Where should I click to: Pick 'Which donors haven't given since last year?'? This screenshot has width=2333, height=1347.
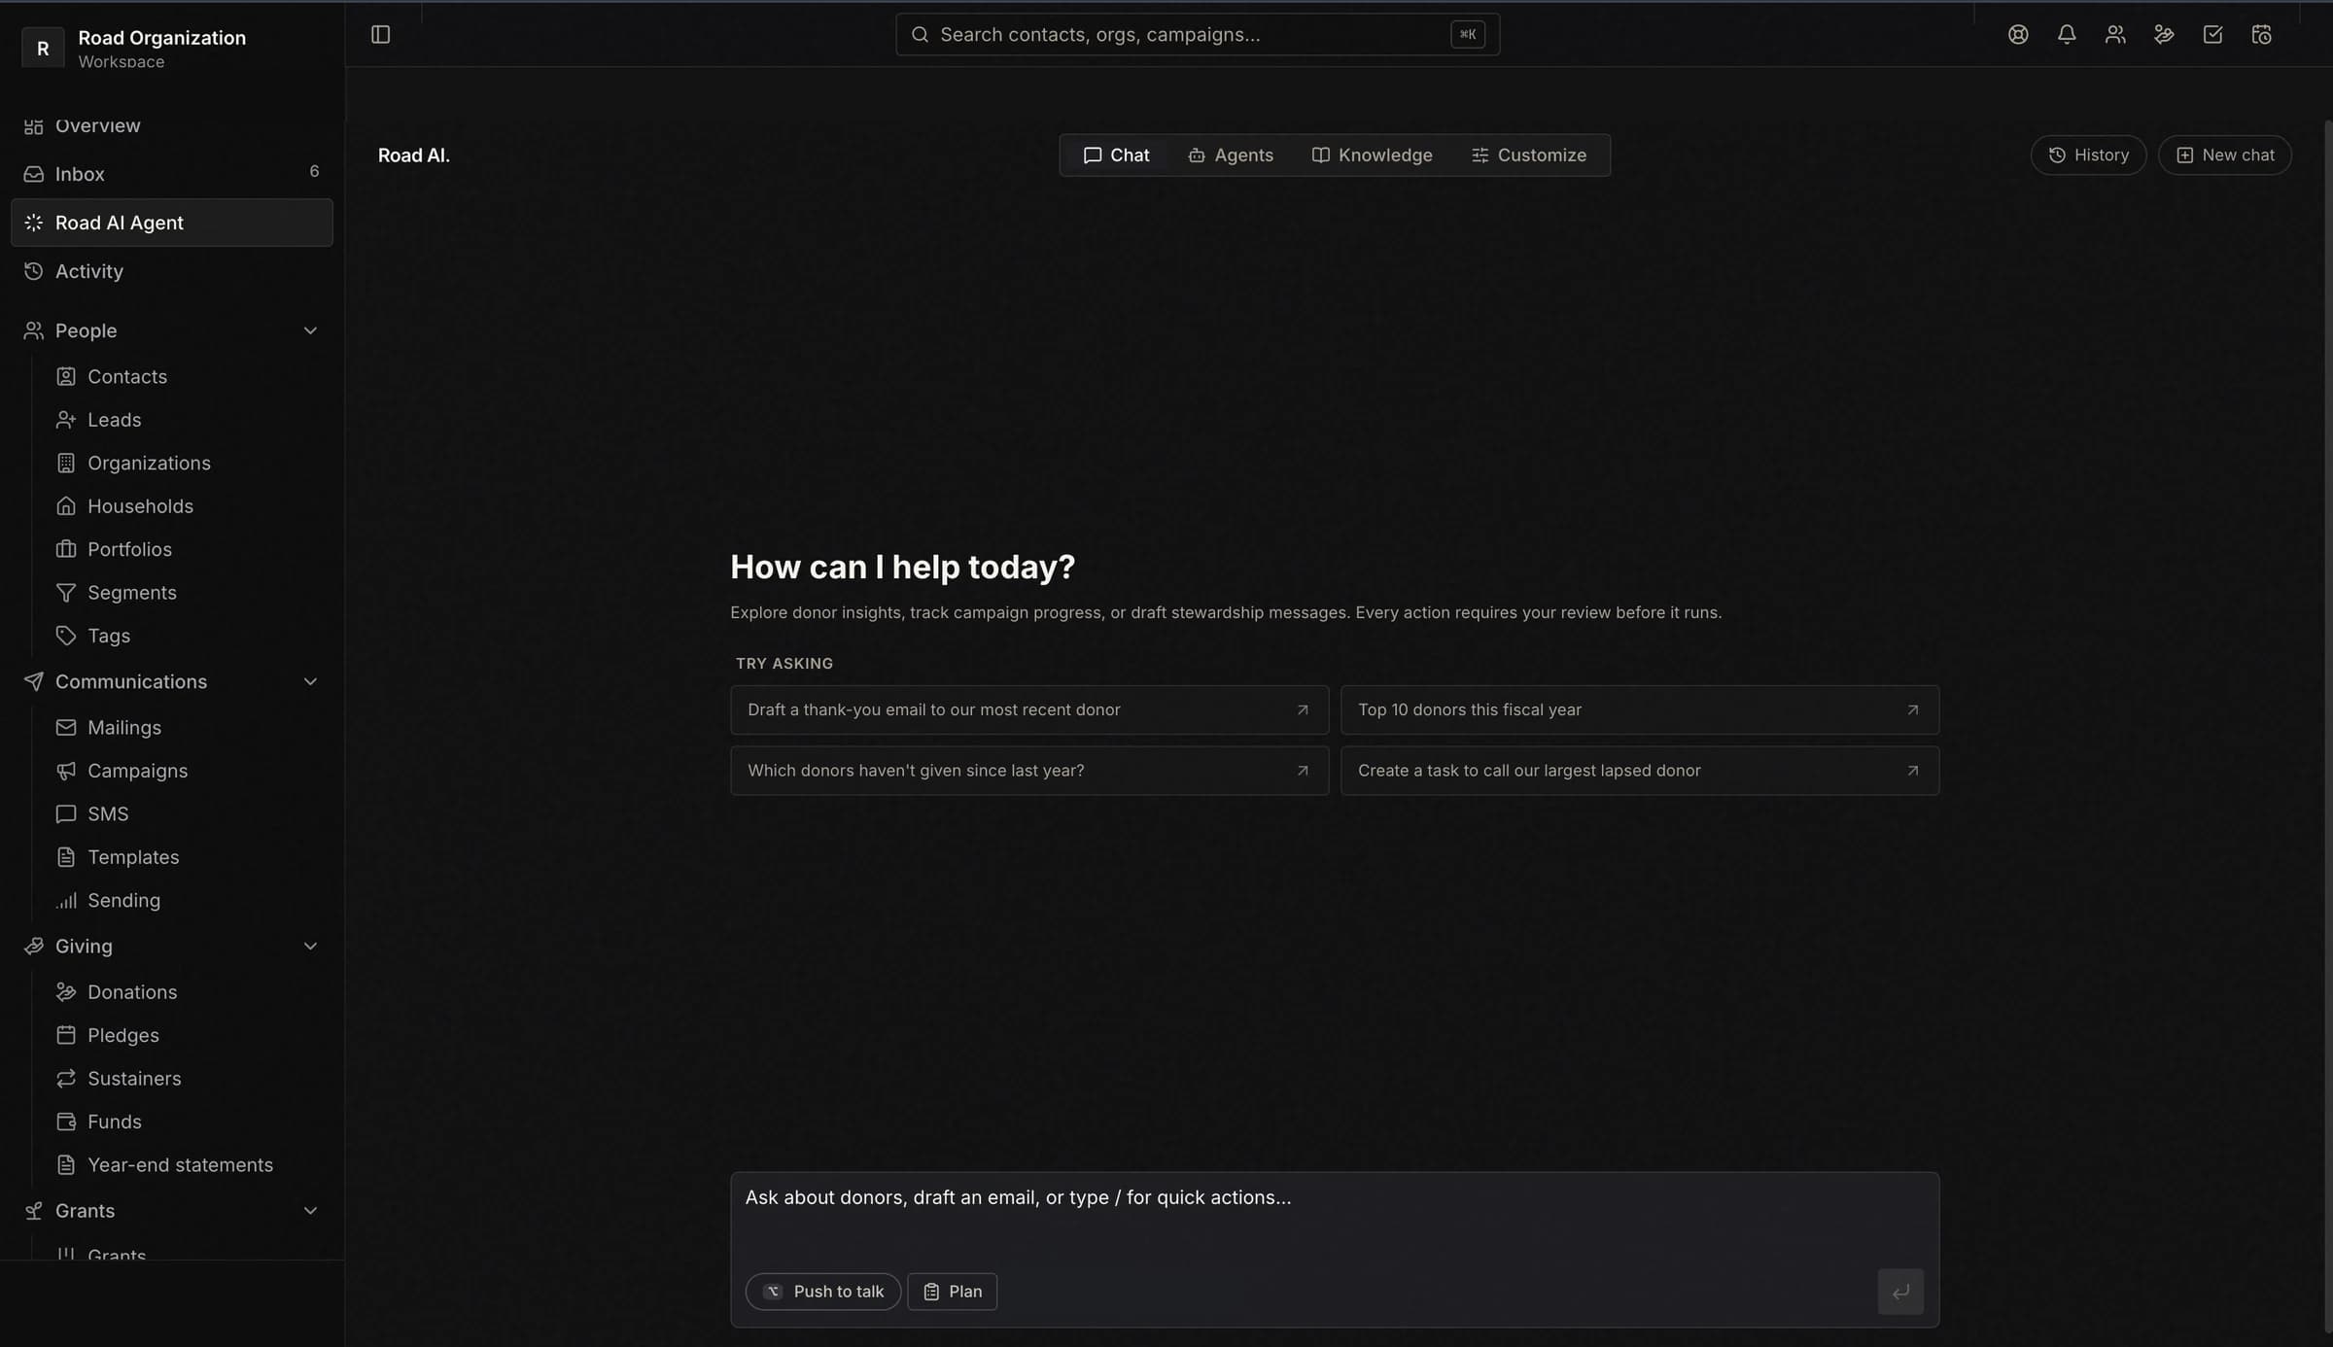pyautogui.click(x=1029, y=771)
